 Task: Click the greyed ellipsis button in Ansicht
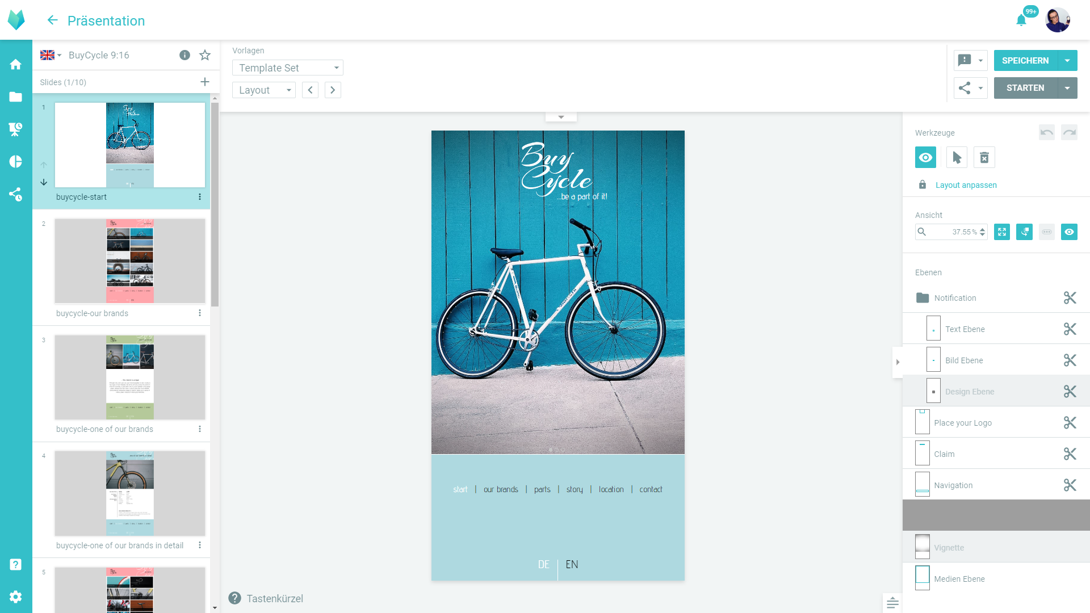(1047, 232)
